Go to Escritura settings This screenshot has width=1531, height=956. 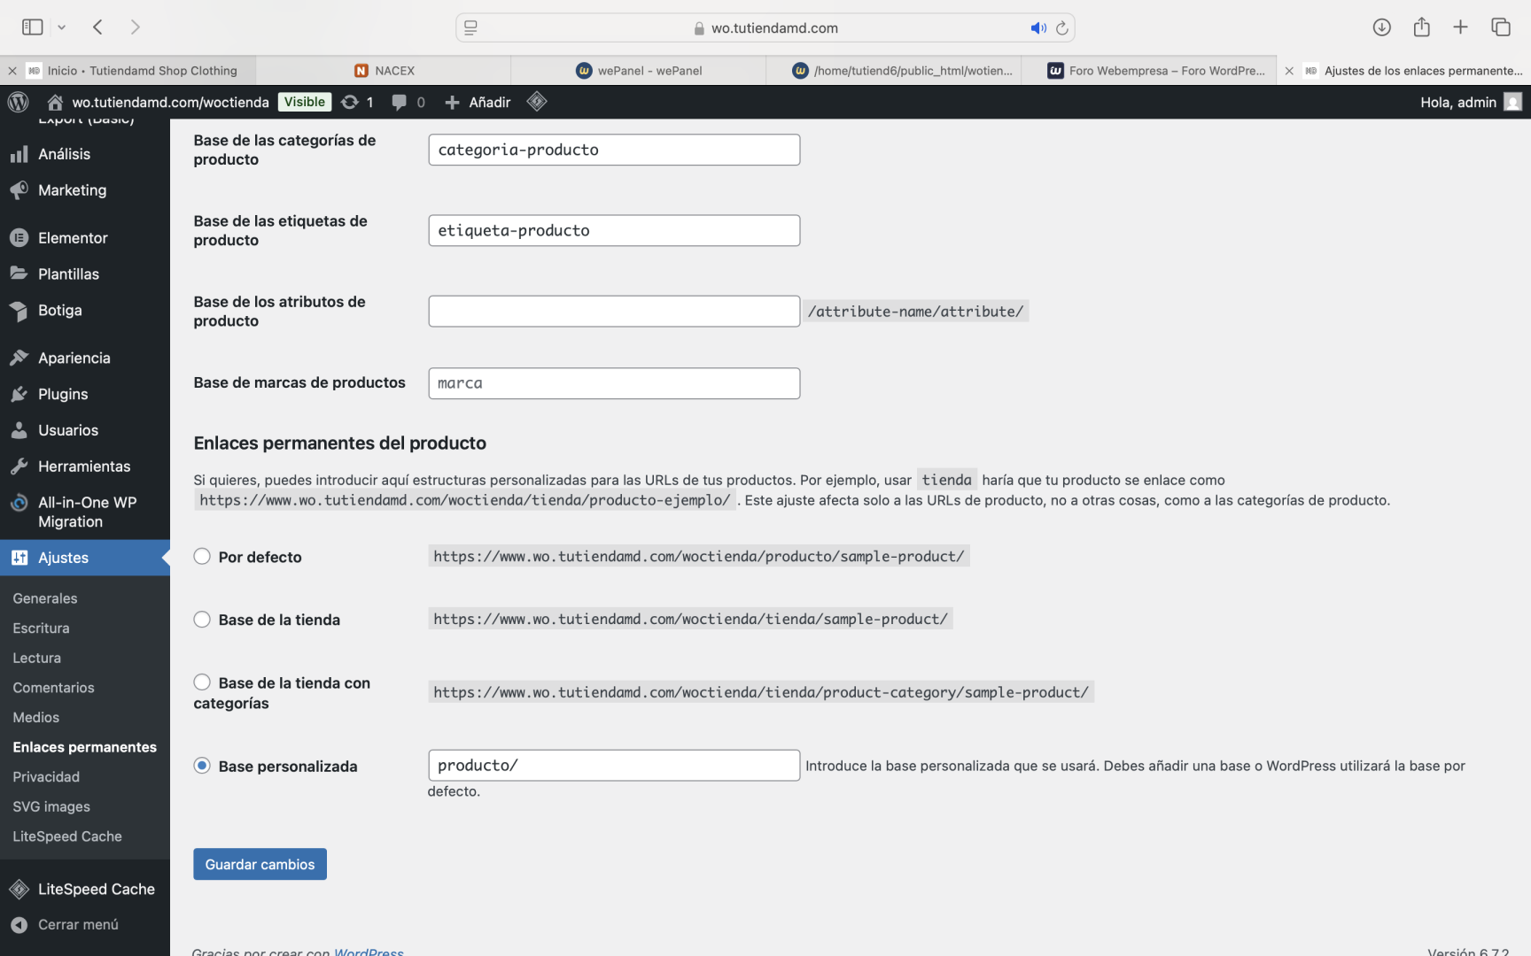42,628
